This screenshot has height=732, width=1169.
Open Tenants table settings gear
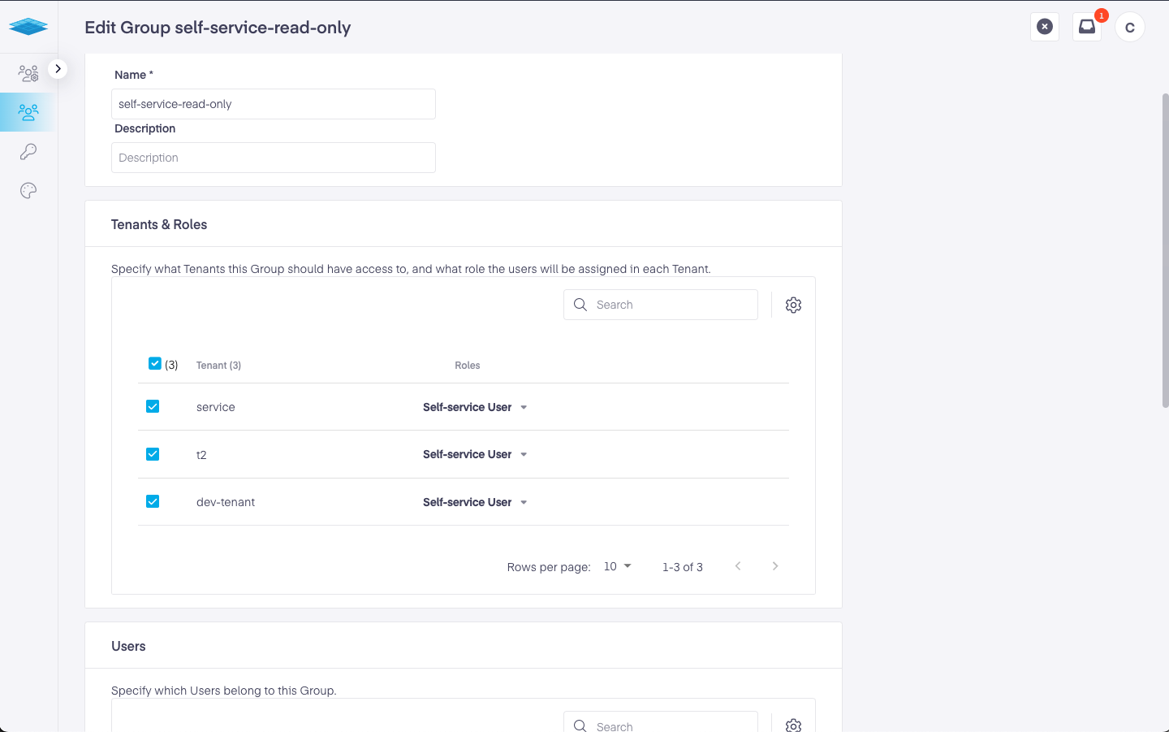tap(793, 305)
